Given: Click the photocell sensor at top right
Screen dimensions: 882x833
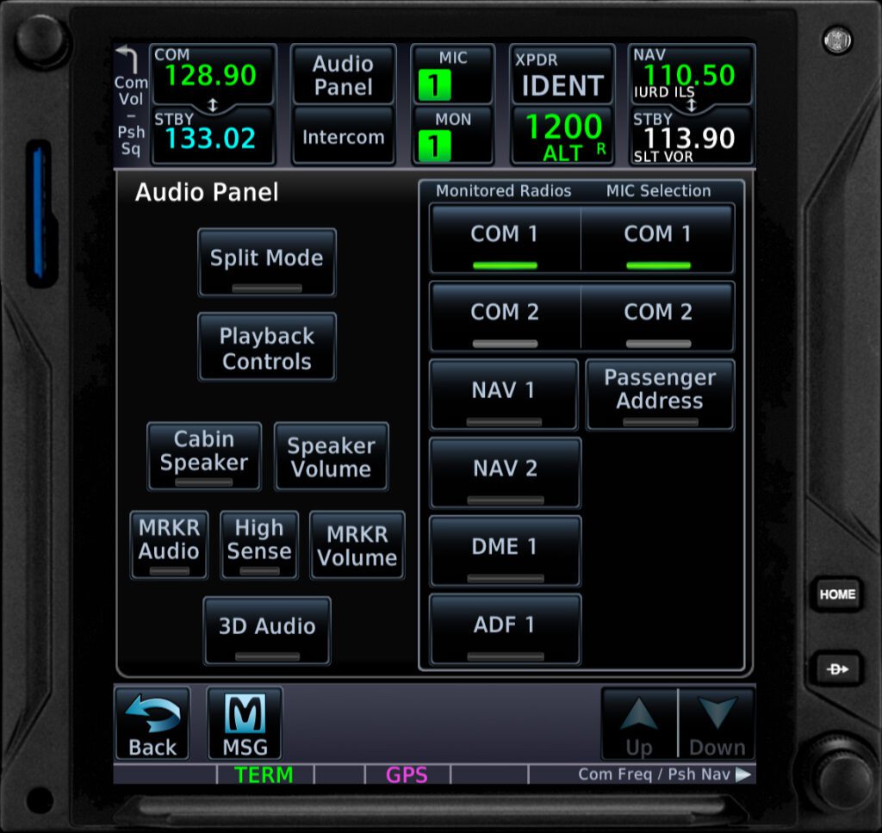Looking at the screenshot, I should coord(837,40).
